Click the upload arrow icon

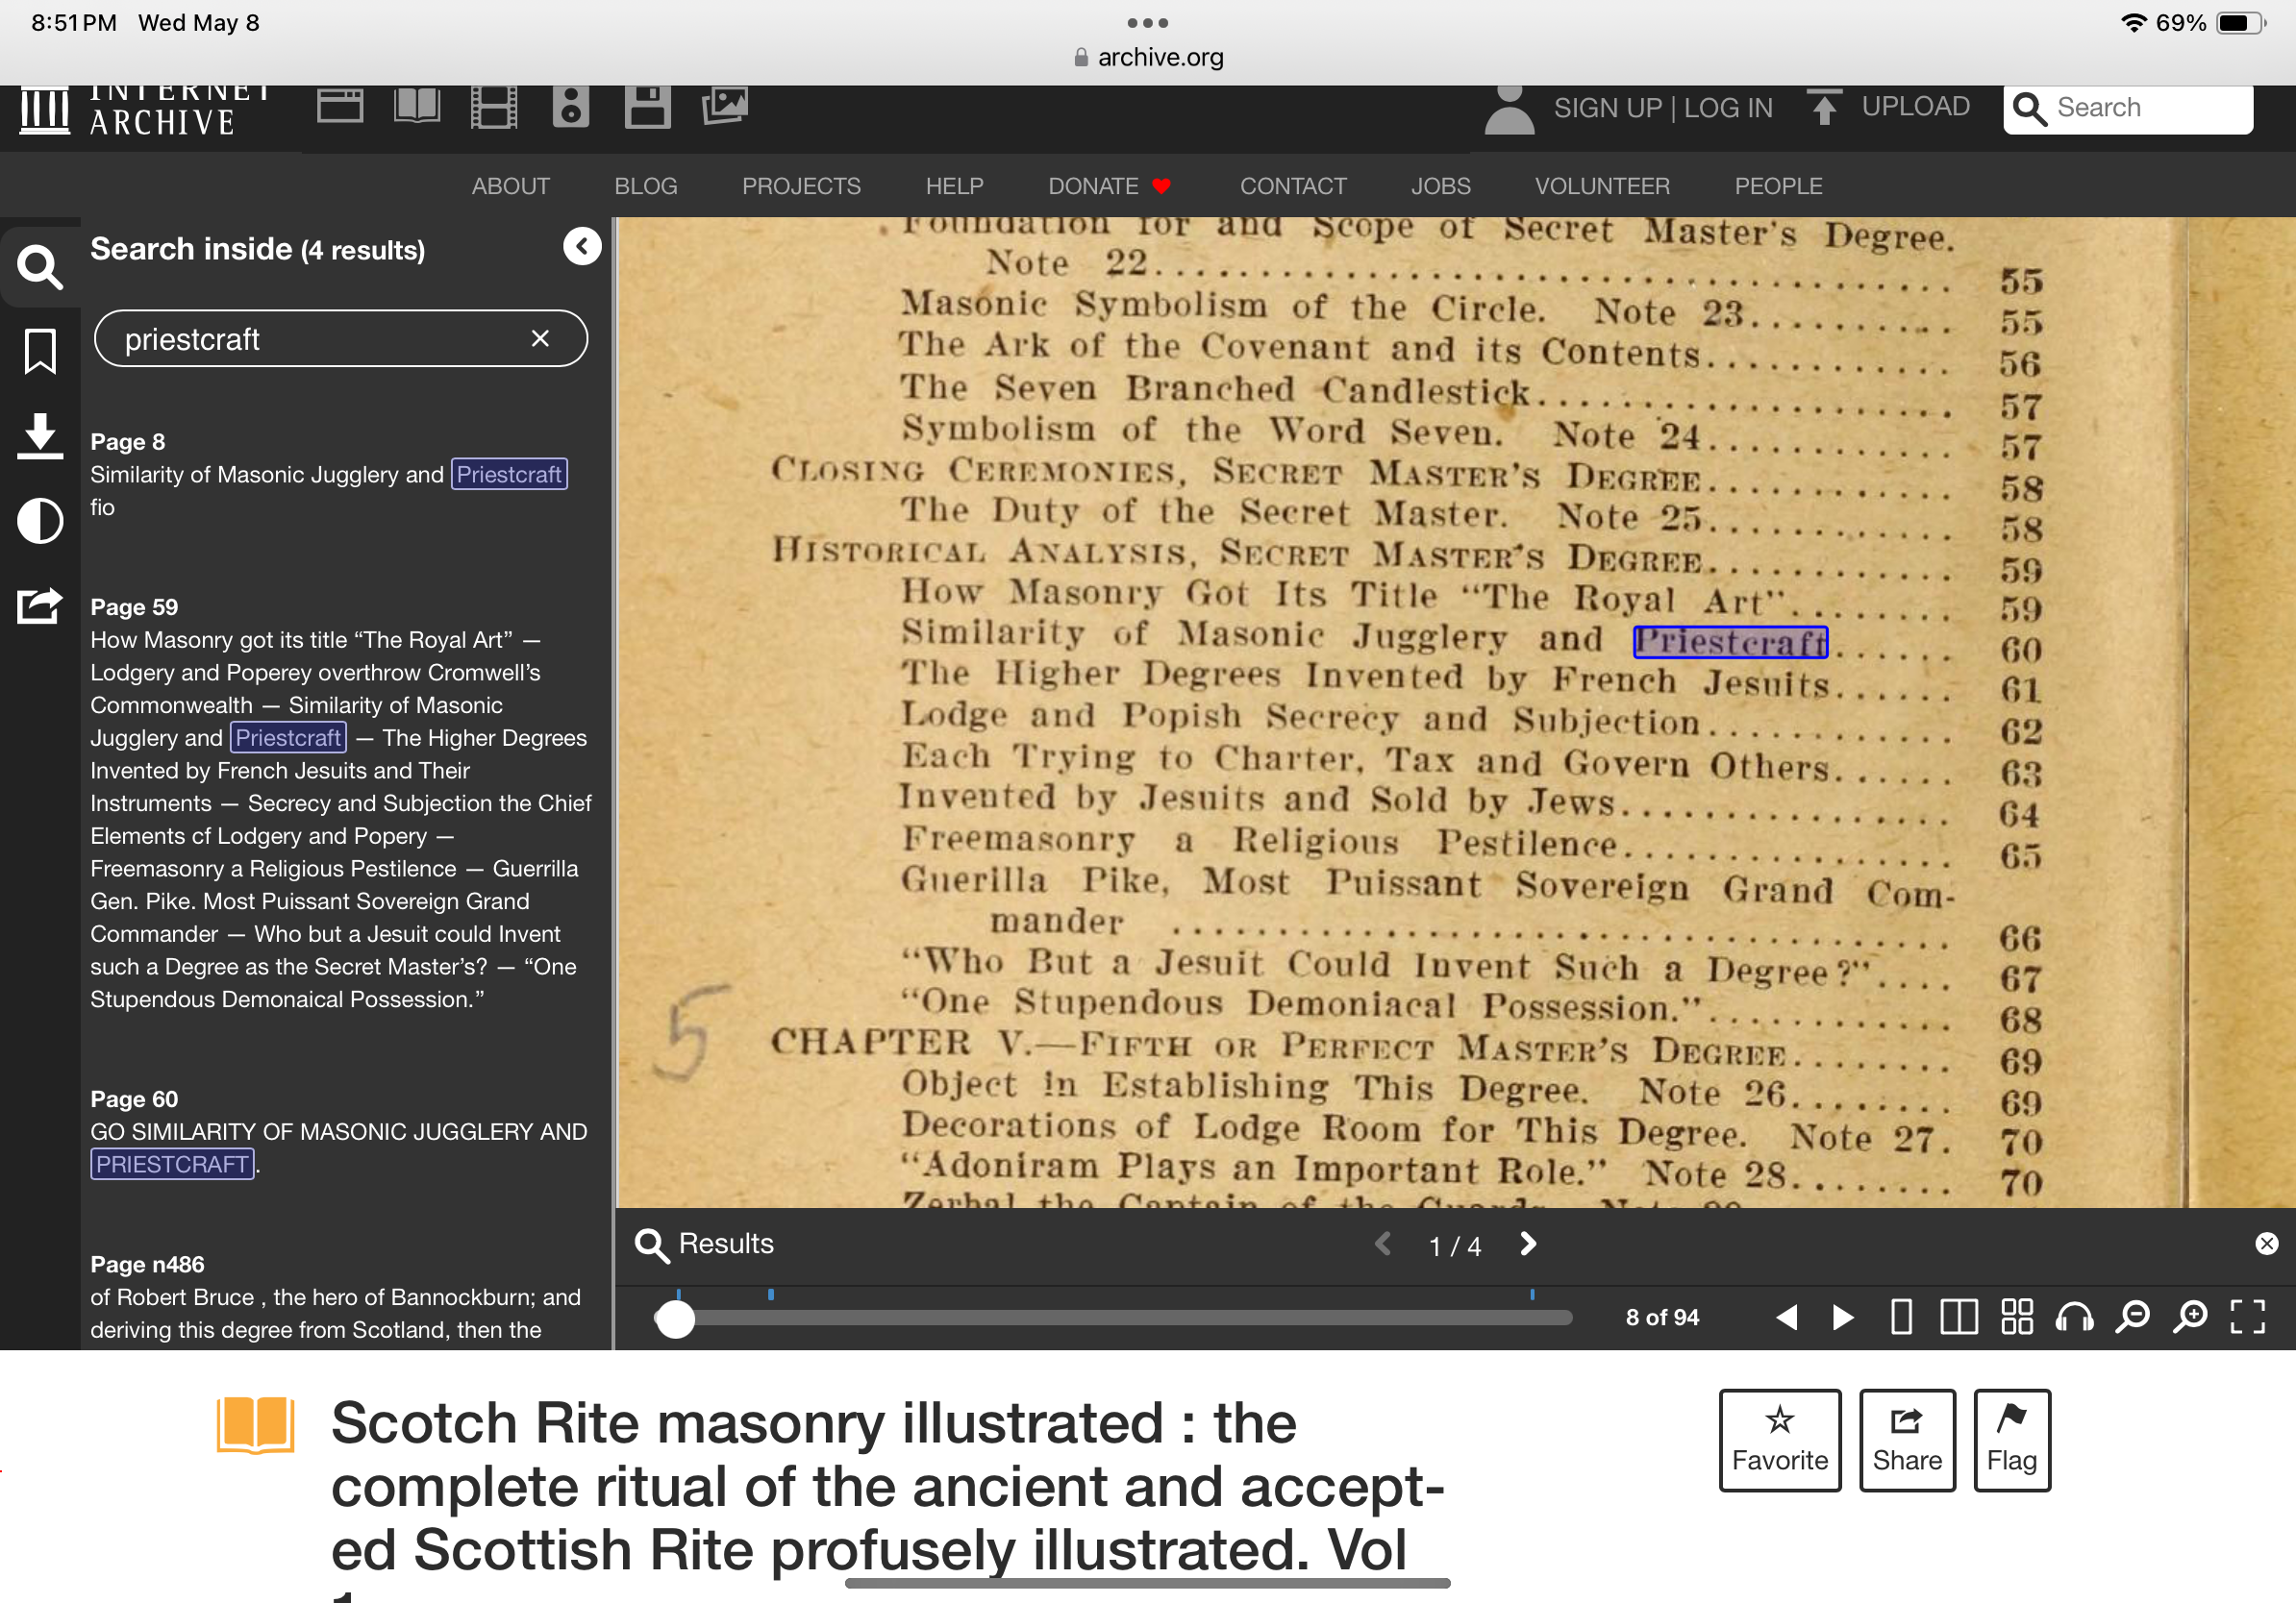tap(1825, 107)
